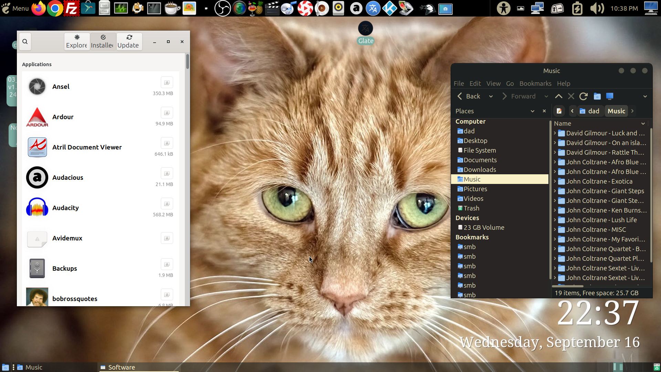
Task: Toggle the location edit pencil icon
Action: (x=559, y=111)
